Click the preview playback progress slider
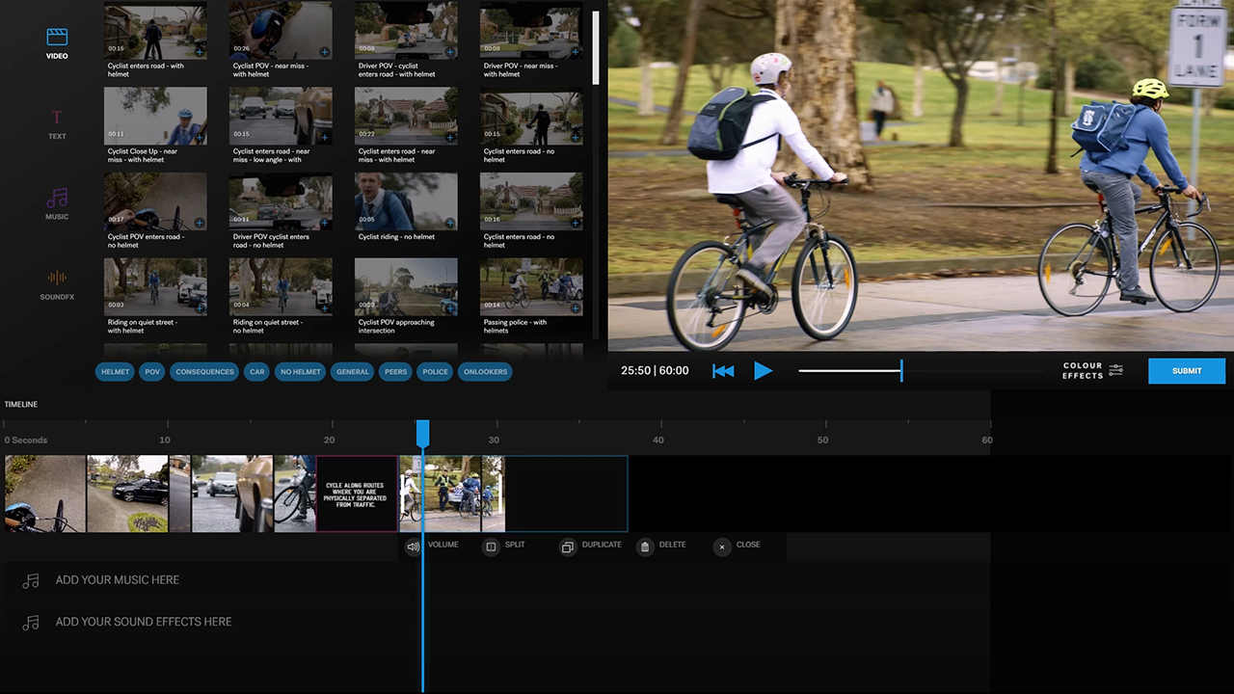1234x694 pixels. tap(921, 370)
